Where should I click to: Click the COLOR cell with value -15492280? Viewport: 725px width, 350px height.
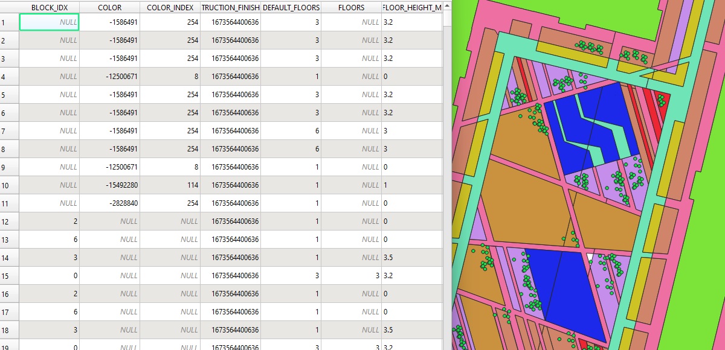pyautogui.click(x=109, y=185)
